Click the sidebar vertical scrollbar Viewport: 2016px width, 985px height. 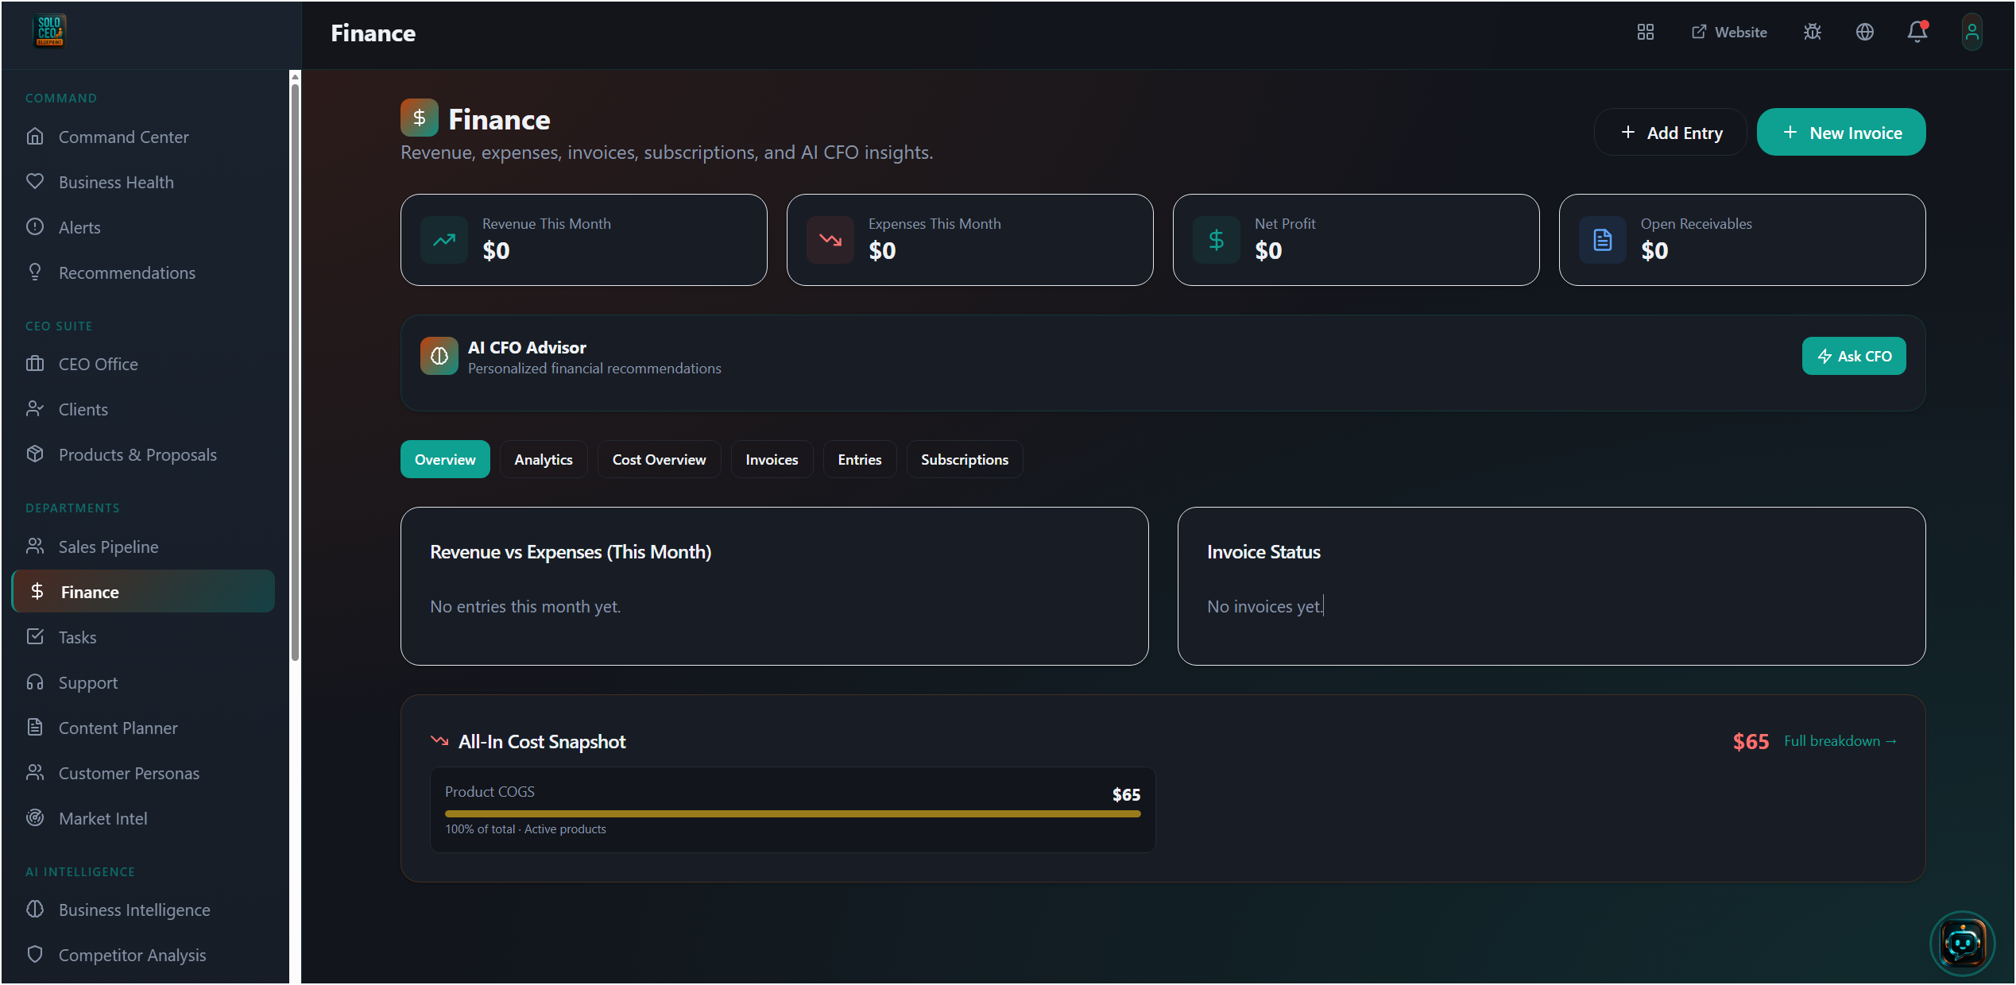click(295, 373)
